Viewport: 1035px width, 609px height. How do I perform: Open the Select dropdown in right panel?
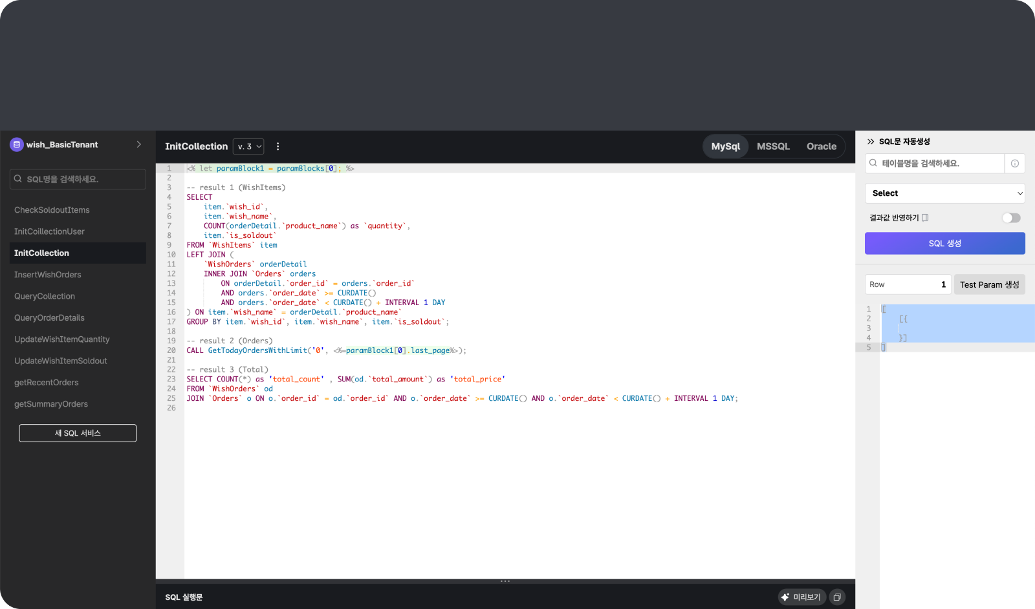[x=944, y=193]
